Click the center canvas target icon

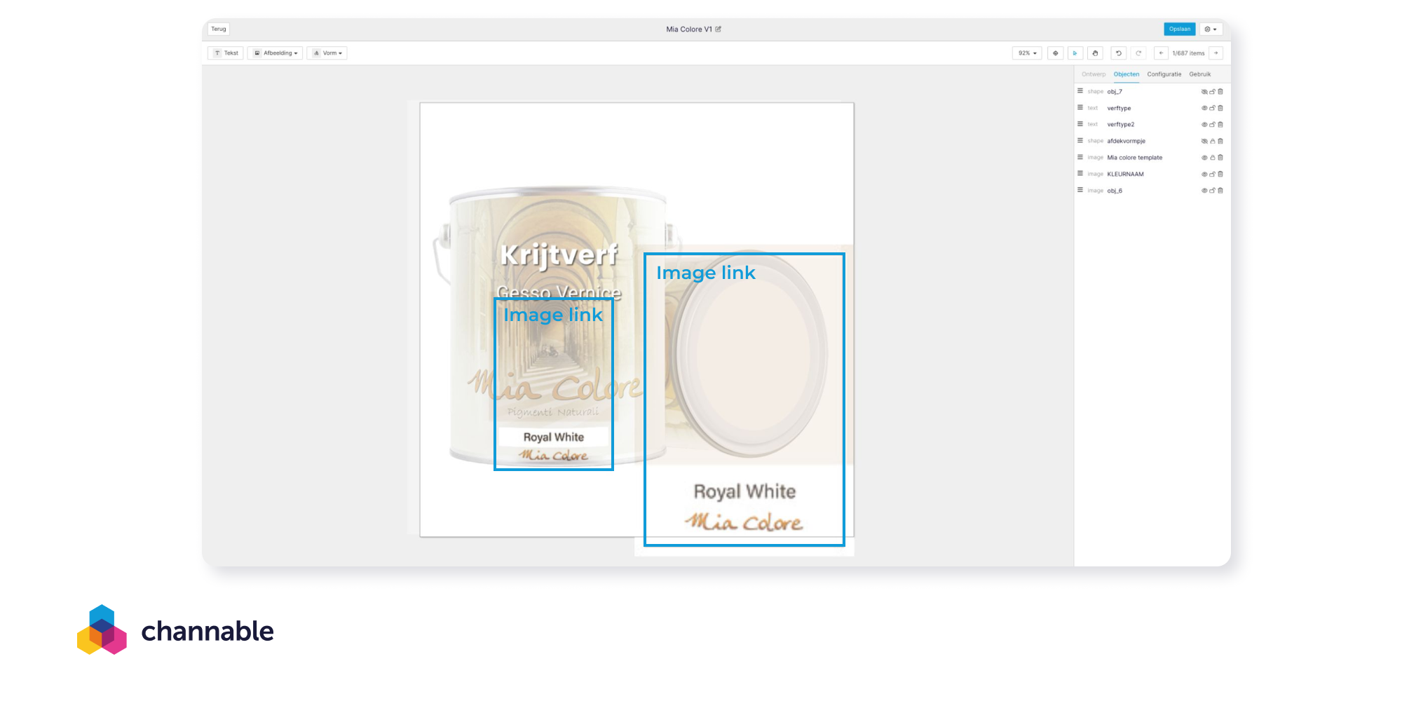tap(1055, 53)
